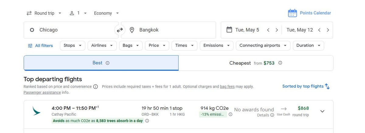Open the Economy cabin class dropdown
Image resolution: width=365 pixels, height=133 pixels.
pos(106,13)
